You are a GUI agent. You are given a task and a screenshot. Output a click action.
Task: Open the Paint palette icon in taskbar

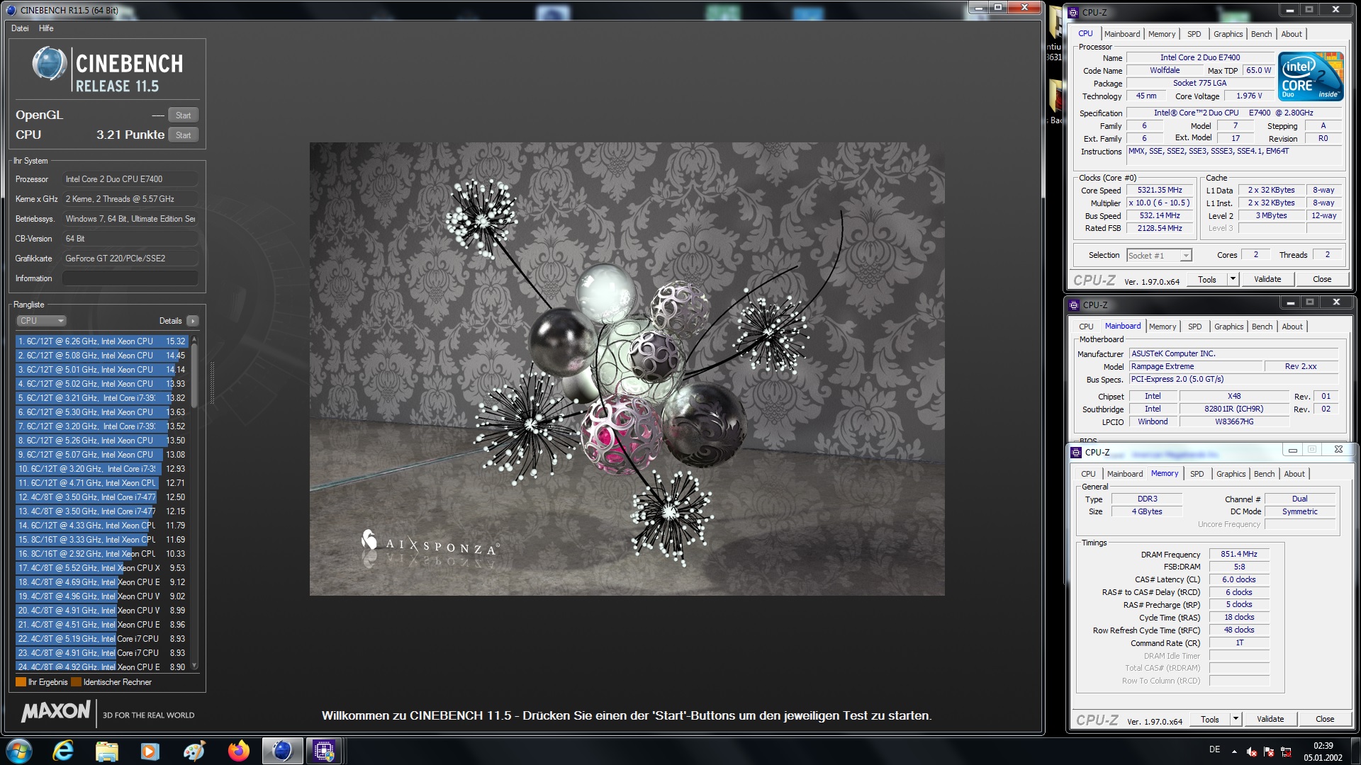coord(194,751)
